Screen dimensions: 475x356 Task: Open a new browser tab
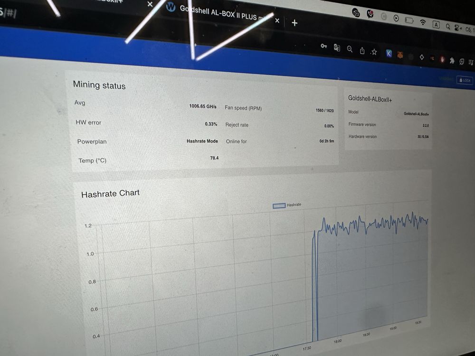pyautogui.click(x=294, y=23)
